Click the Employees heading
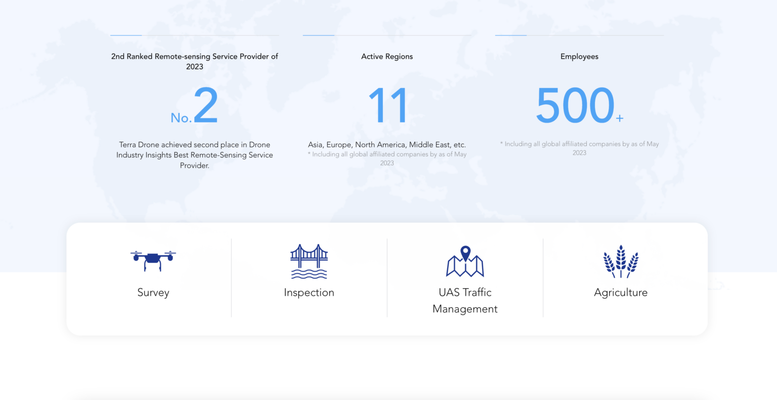777x400 pixels. pyautogui.click(x=579, y=56)
